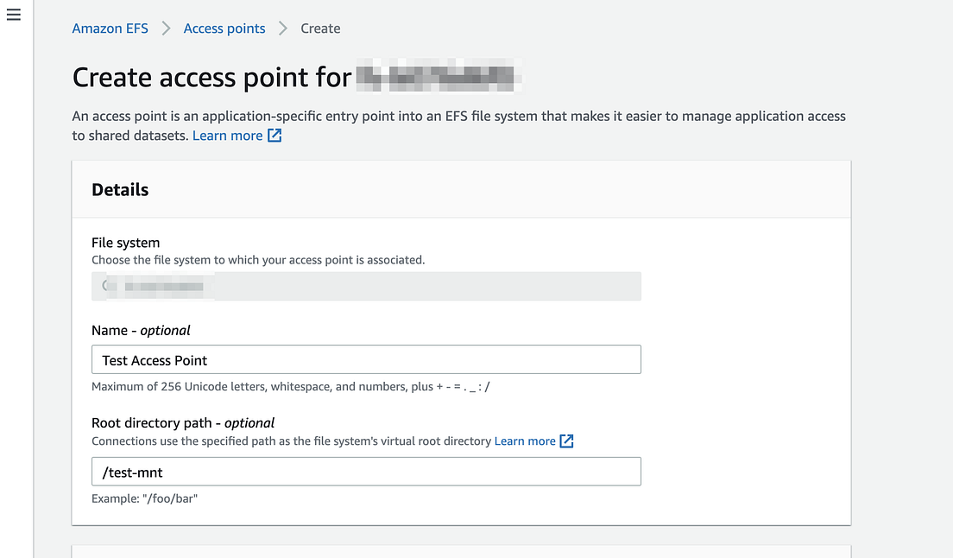The width and height of the screenshot is (953, 558).
Task: Click the disabled File system field
Action: click(x=366, y=285)
